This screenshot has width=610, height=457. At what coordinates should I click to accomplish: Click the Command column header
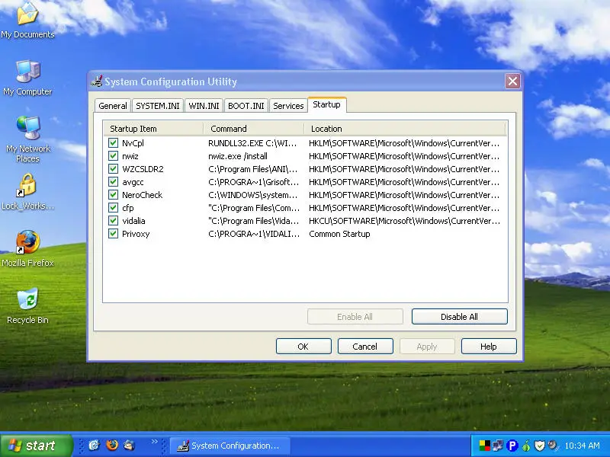tap(254, 129)
